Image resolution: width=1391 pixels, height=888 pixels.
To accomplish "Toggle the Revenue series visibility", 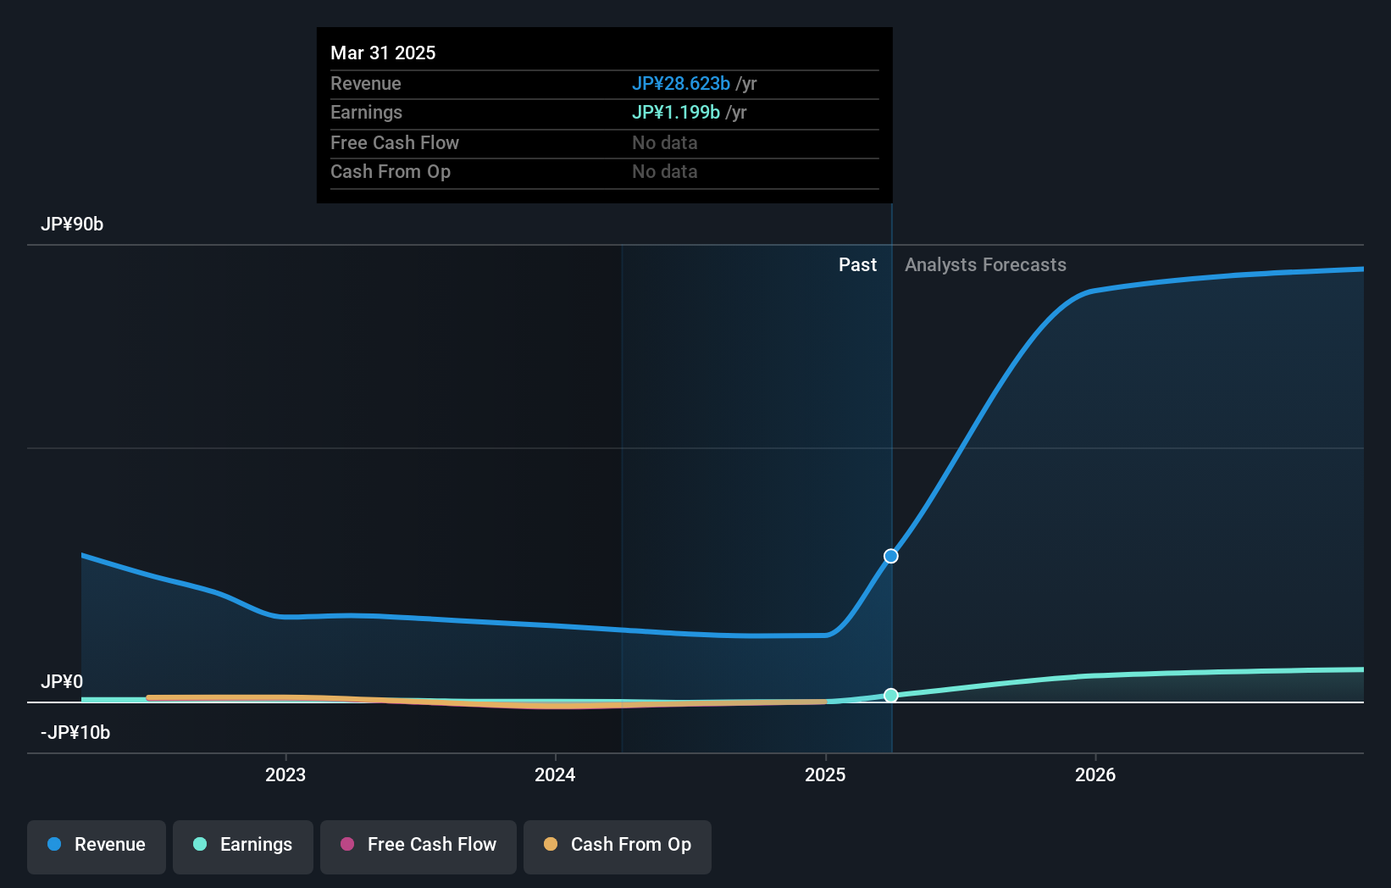I will tap(96, 846).
